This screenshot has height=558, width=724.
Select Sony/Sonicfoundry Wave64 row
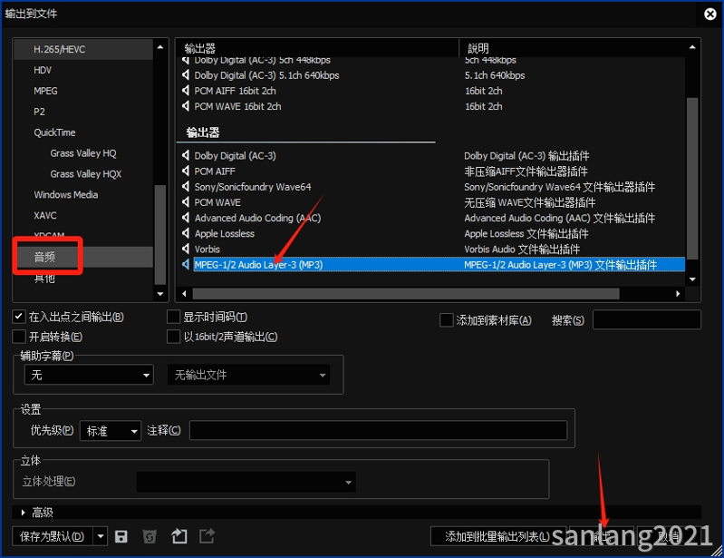coord(430,187)
